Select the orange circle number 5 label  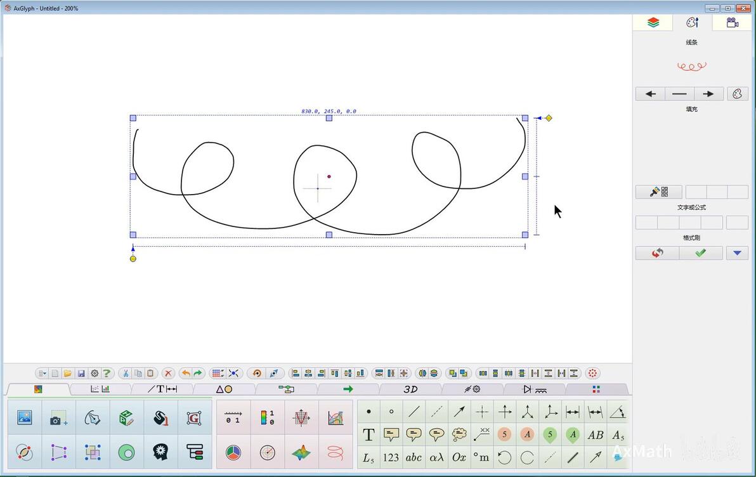click(504, 434)
